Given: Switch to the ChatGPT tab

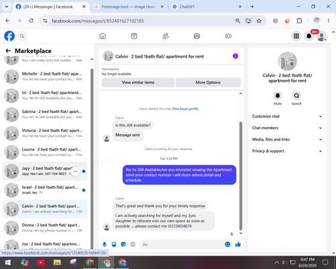Looking at the screenshot, I should [x=206, y=7].
